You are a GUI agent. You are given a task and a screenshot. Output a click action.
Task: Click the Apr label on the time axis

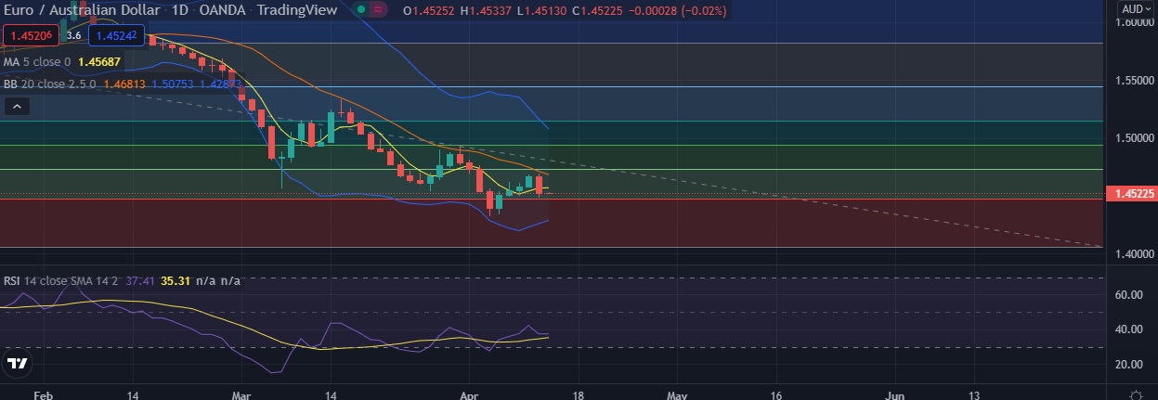(x=471, y=395)
